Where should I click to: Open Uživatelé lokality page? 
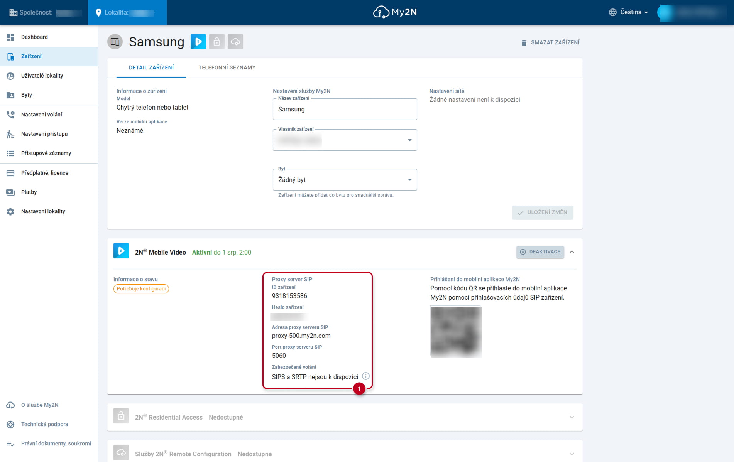tap(49, 76)
